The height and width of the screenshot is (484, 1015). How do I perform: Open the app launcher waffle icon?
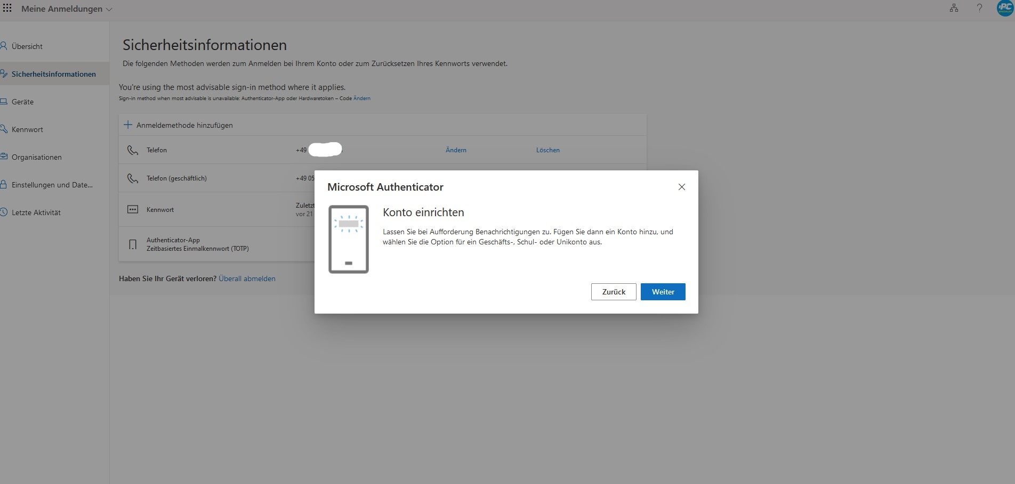(x=7, y=9)
